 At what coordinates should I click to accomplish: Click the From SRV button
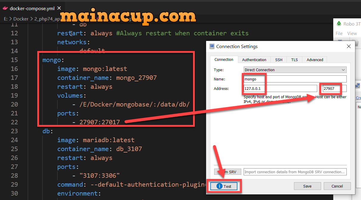tap(227, 172)
